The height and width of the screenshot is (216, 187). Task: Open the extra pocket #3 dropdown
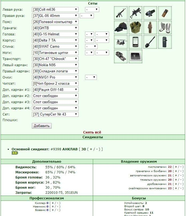[55, 102]
